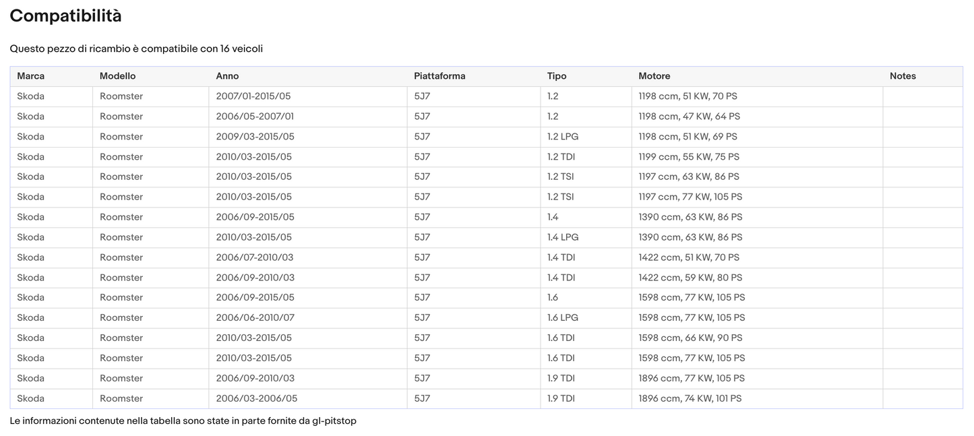Click the 1598 ccm, 66 KW, 90 PS cell
974x436 pixels.
click(690, 338)
